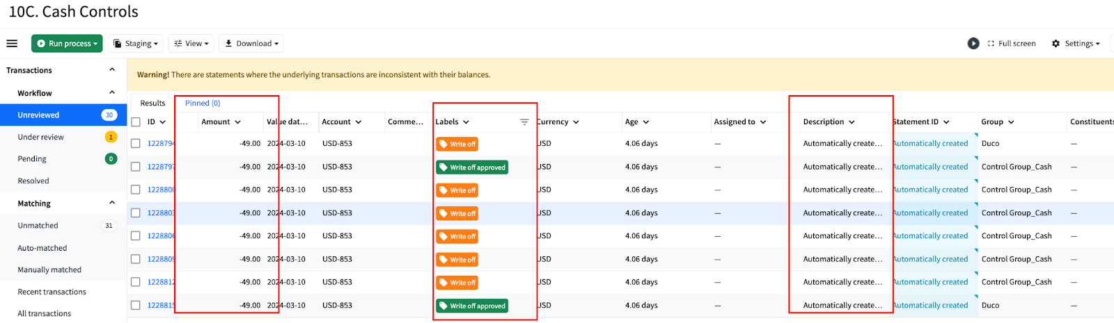Open the Group column menu
This screenshot has width=1114, height=323.
click(x=1011, y=122)
